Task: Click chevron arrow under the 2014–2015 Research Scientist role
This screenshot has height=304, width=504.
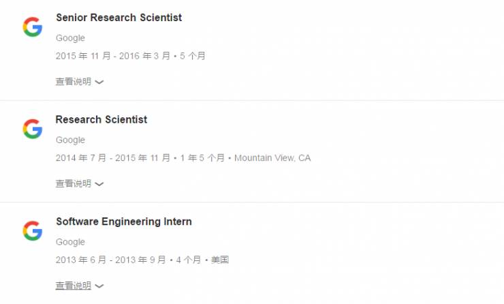Action: pyautogui.click(x=99, y=184)
